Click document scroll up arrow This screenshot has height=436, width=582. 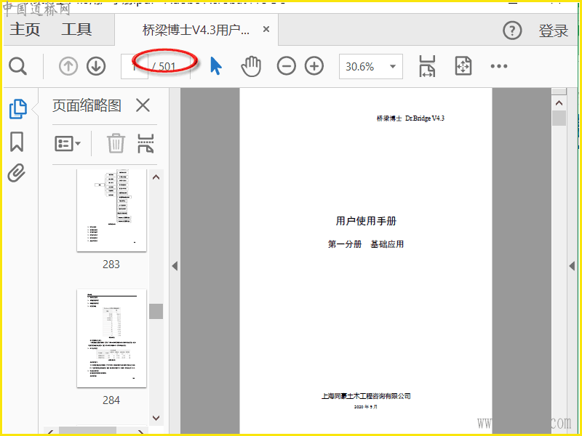pyautogui.click(x=559, y=102)
